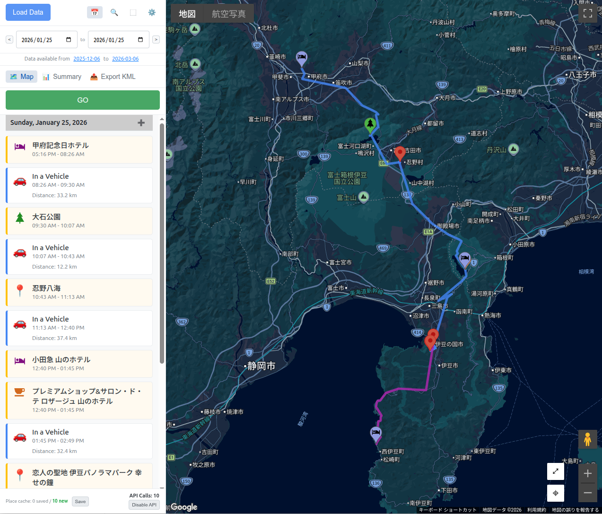Click the magnifying glass search icon
Image resolution: width=602 pixels, height=514 pixels.
114,12
